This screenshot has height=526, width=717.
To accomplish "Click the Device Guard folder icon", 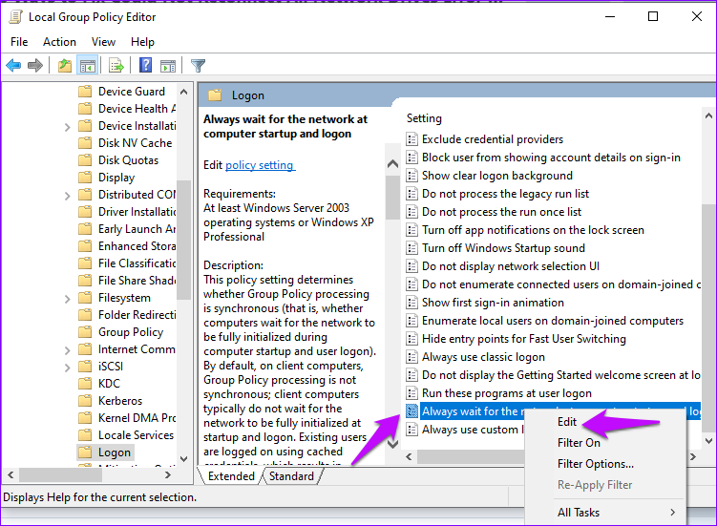I will [x=85, y=92].
